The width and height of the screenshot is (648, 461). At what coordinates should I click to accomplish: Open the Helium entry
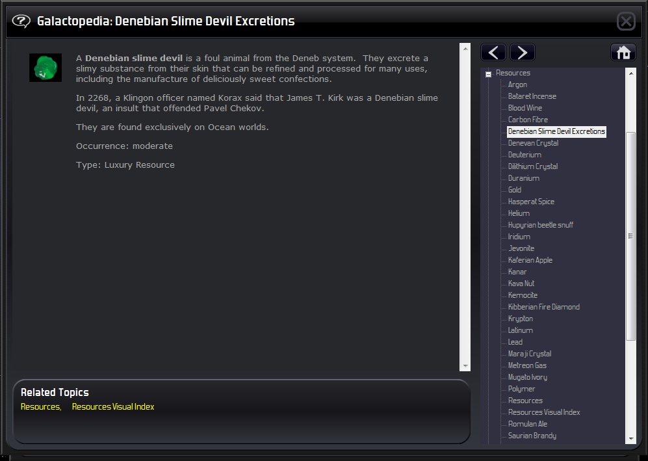pyautogui.click(x=519, y=213)
